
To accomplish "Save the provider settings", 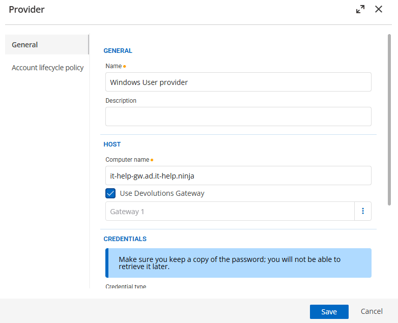I will point(329,312).
